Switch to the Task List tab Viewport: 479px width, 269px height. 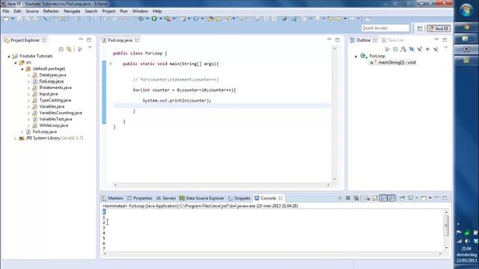pos(393,40)
